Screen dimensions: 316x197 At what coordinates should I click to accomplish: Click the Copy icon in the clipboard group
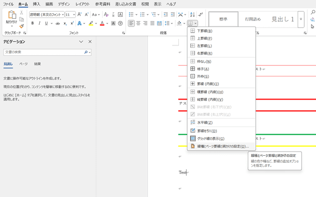coord(21,19)
